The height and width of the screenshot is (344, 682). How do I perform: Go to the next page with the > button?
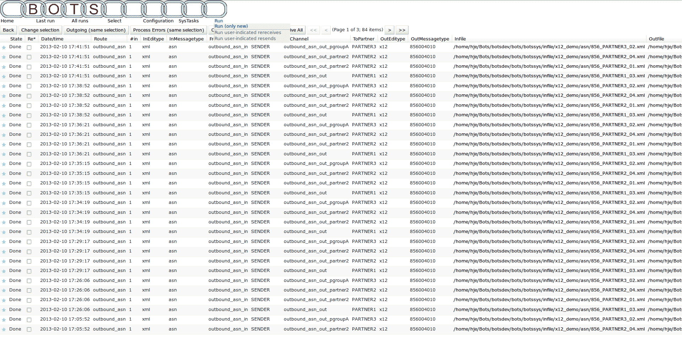389,30
